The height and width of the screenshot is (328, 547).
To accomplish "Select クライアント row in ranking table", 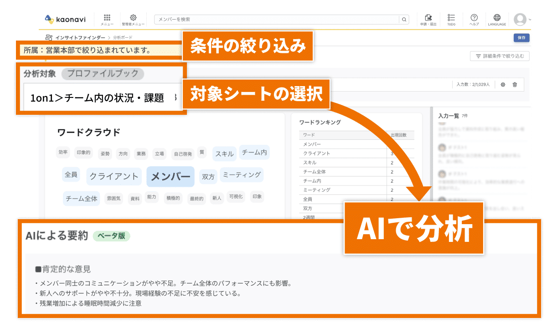I will click(x=356, y=153).
